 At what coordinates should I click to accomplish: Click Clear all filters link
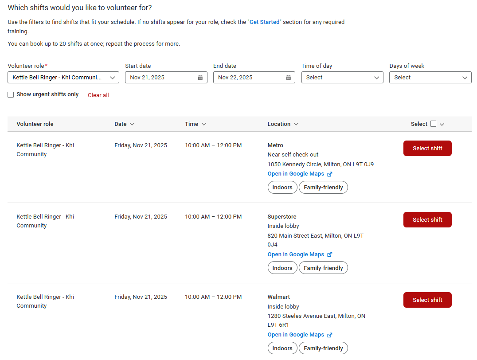click(x=98, y=95)
